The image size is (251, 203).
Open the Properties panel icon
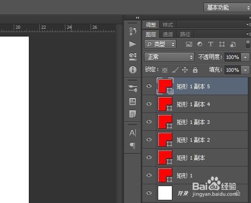tap(133, 101)
